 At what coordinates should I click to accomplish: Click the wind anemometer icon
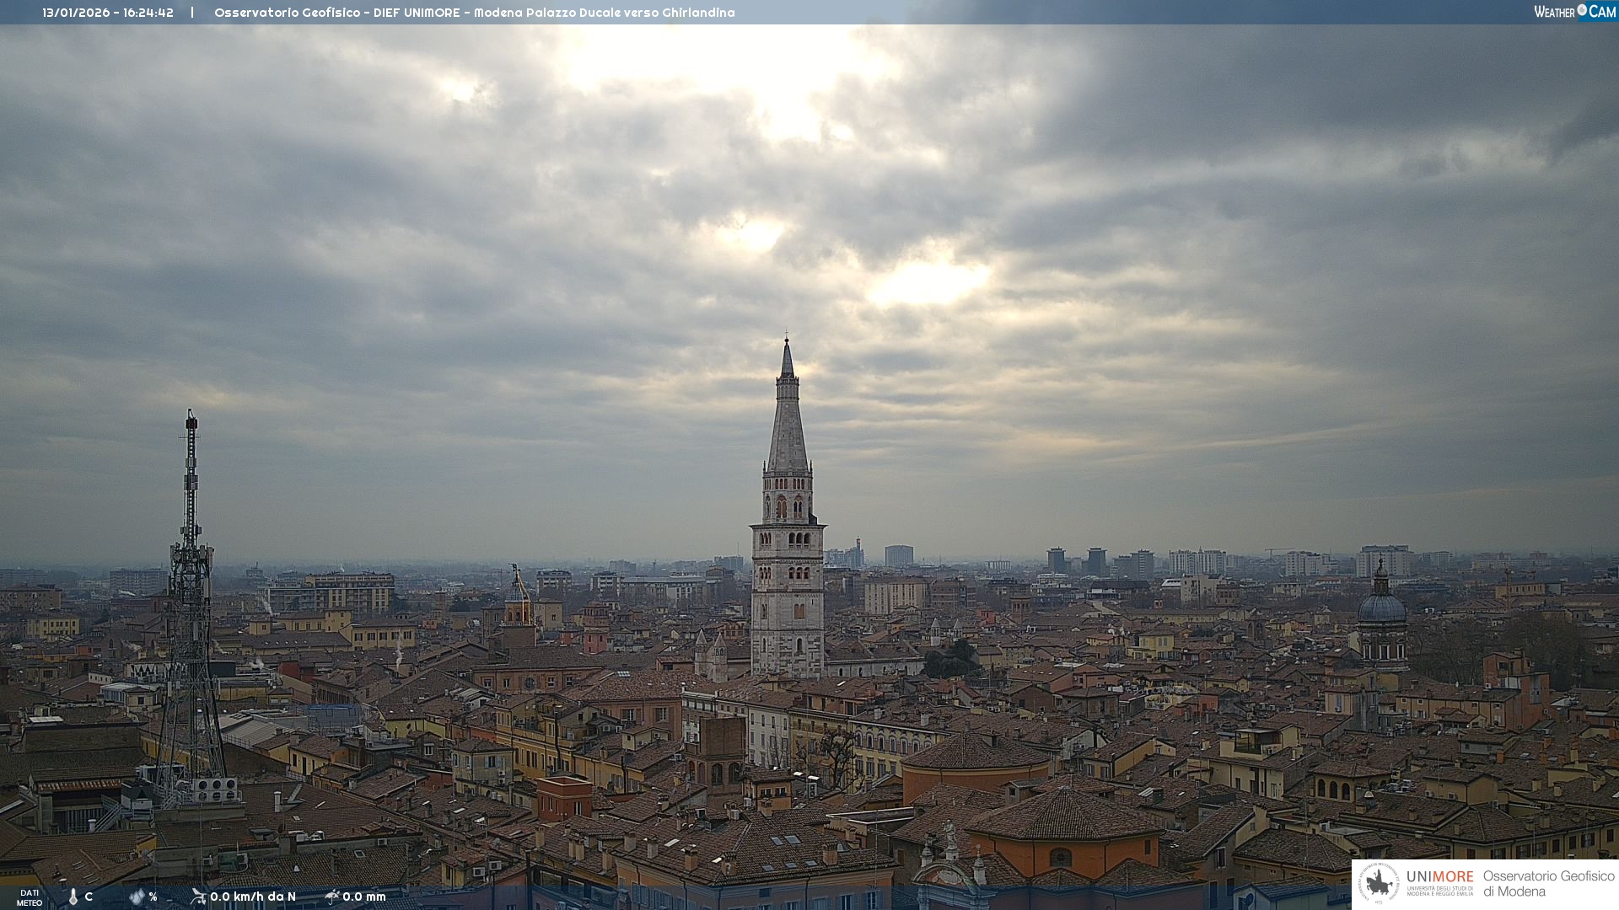[x=198, y=897]
